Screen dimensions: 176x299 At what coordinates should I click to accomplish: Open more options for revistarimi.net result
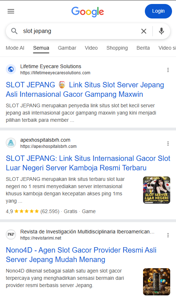pyautogui.click(x=168, y=235)
